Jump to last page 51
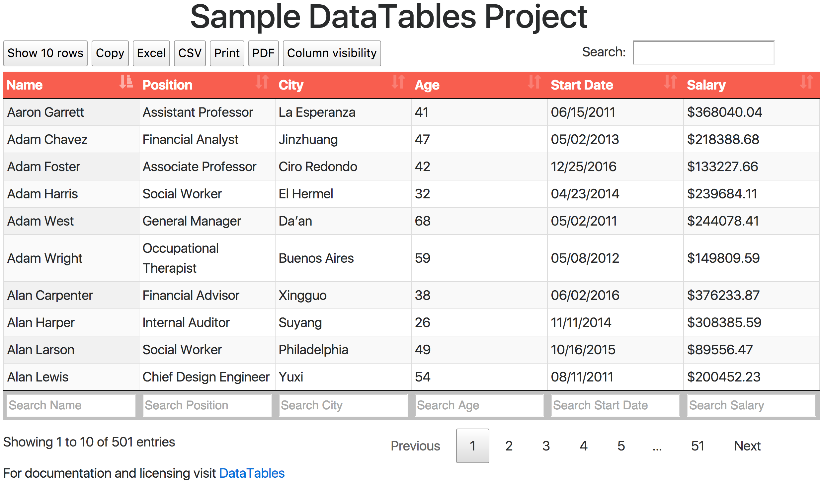This screenshot has width=820, height=481. click(x=697, y=446)
